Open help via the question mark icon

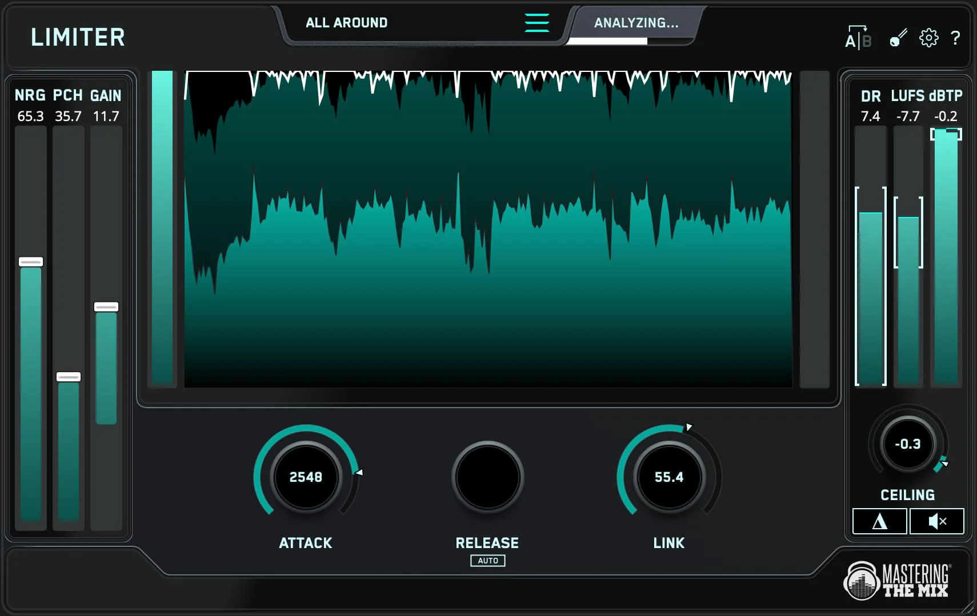point(956,37)
